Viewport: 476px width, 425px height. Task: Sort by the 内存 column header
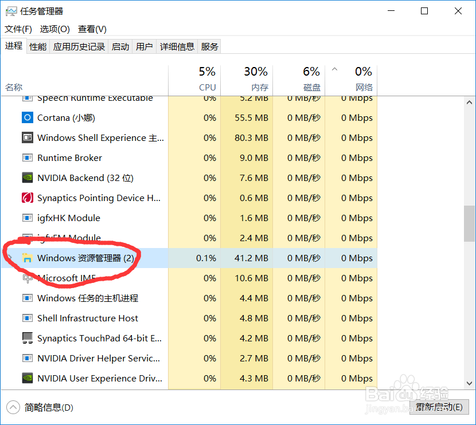pyautogui.click(x=247, y=80)
